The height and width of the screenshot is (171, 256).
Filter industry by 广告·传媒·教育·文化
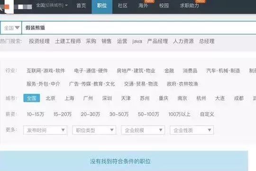pyautogui.click(x=92, y=84)
